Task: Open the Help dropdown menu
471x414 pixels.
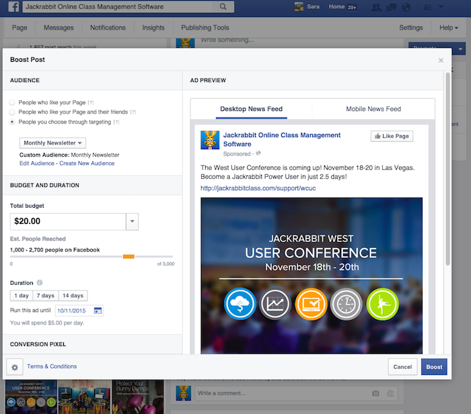Action: pyautogui.click(x=449, y=28)
